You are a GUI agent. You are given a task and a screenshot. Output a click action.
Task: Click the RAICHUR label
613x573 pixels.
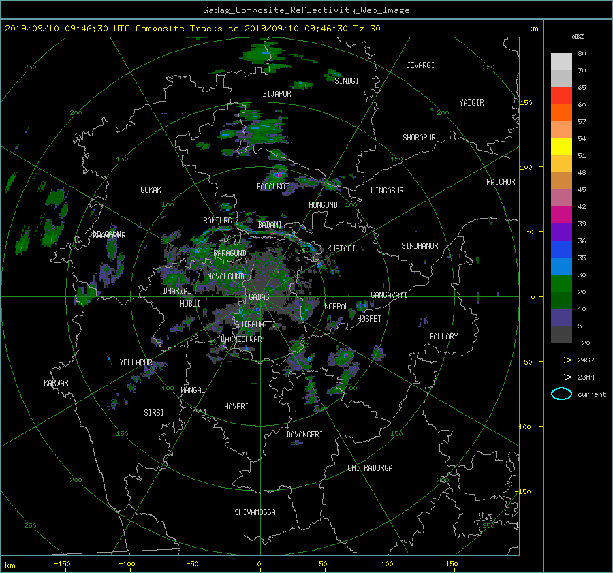point(501,182)
